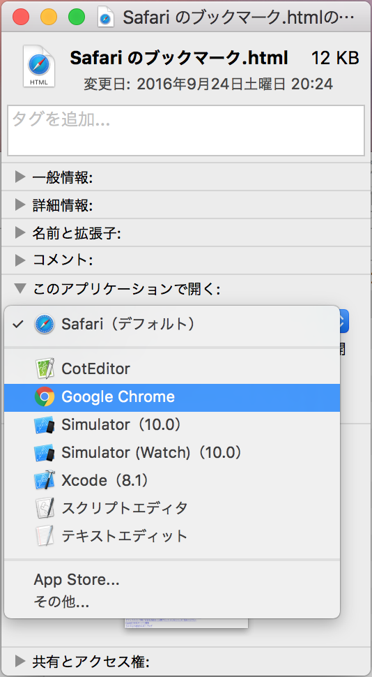The image size is (372, 677).
Task: Click the blue popup stepper arrows
Action: tap(344, 321)
